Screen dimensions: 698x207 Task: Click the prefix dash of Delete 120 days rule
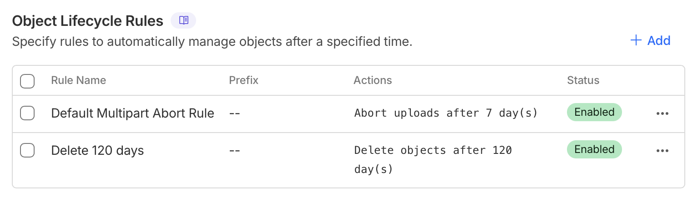234,150
